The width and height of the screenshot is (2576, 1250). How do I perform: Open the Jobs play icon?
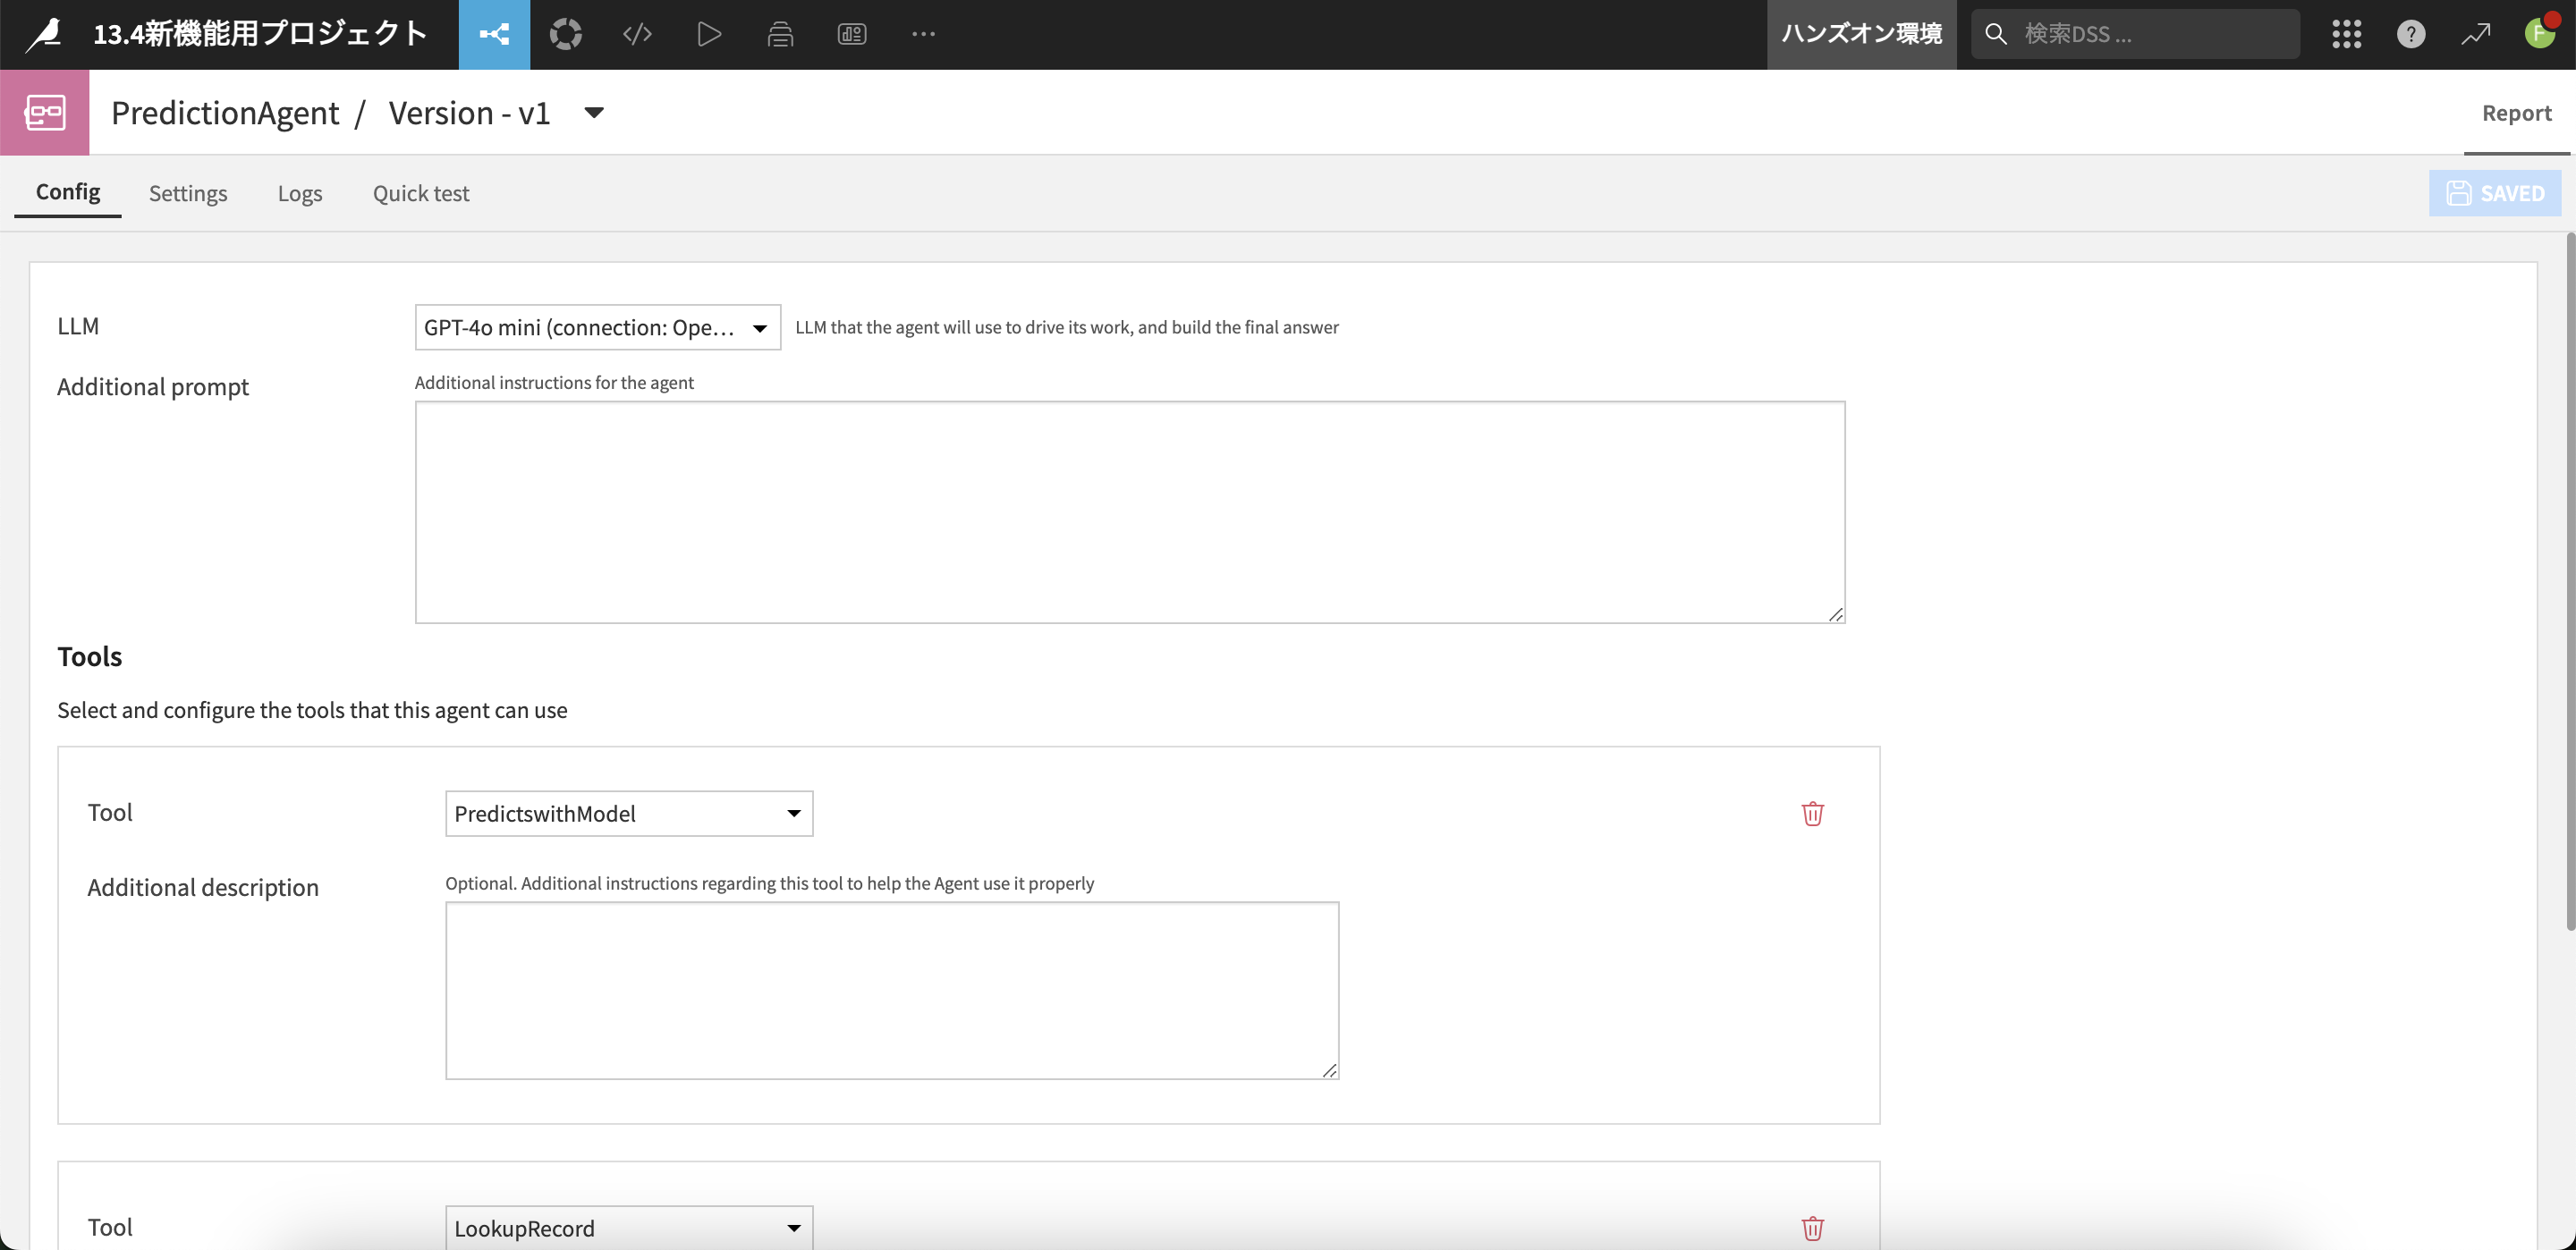(708, 34)
